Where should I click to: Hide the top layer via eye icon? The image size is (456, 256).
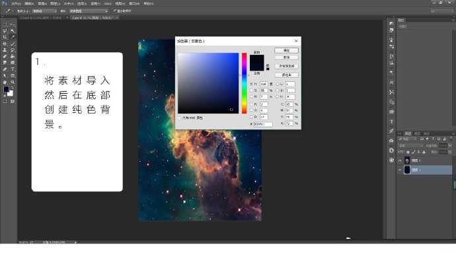point(400,160)
